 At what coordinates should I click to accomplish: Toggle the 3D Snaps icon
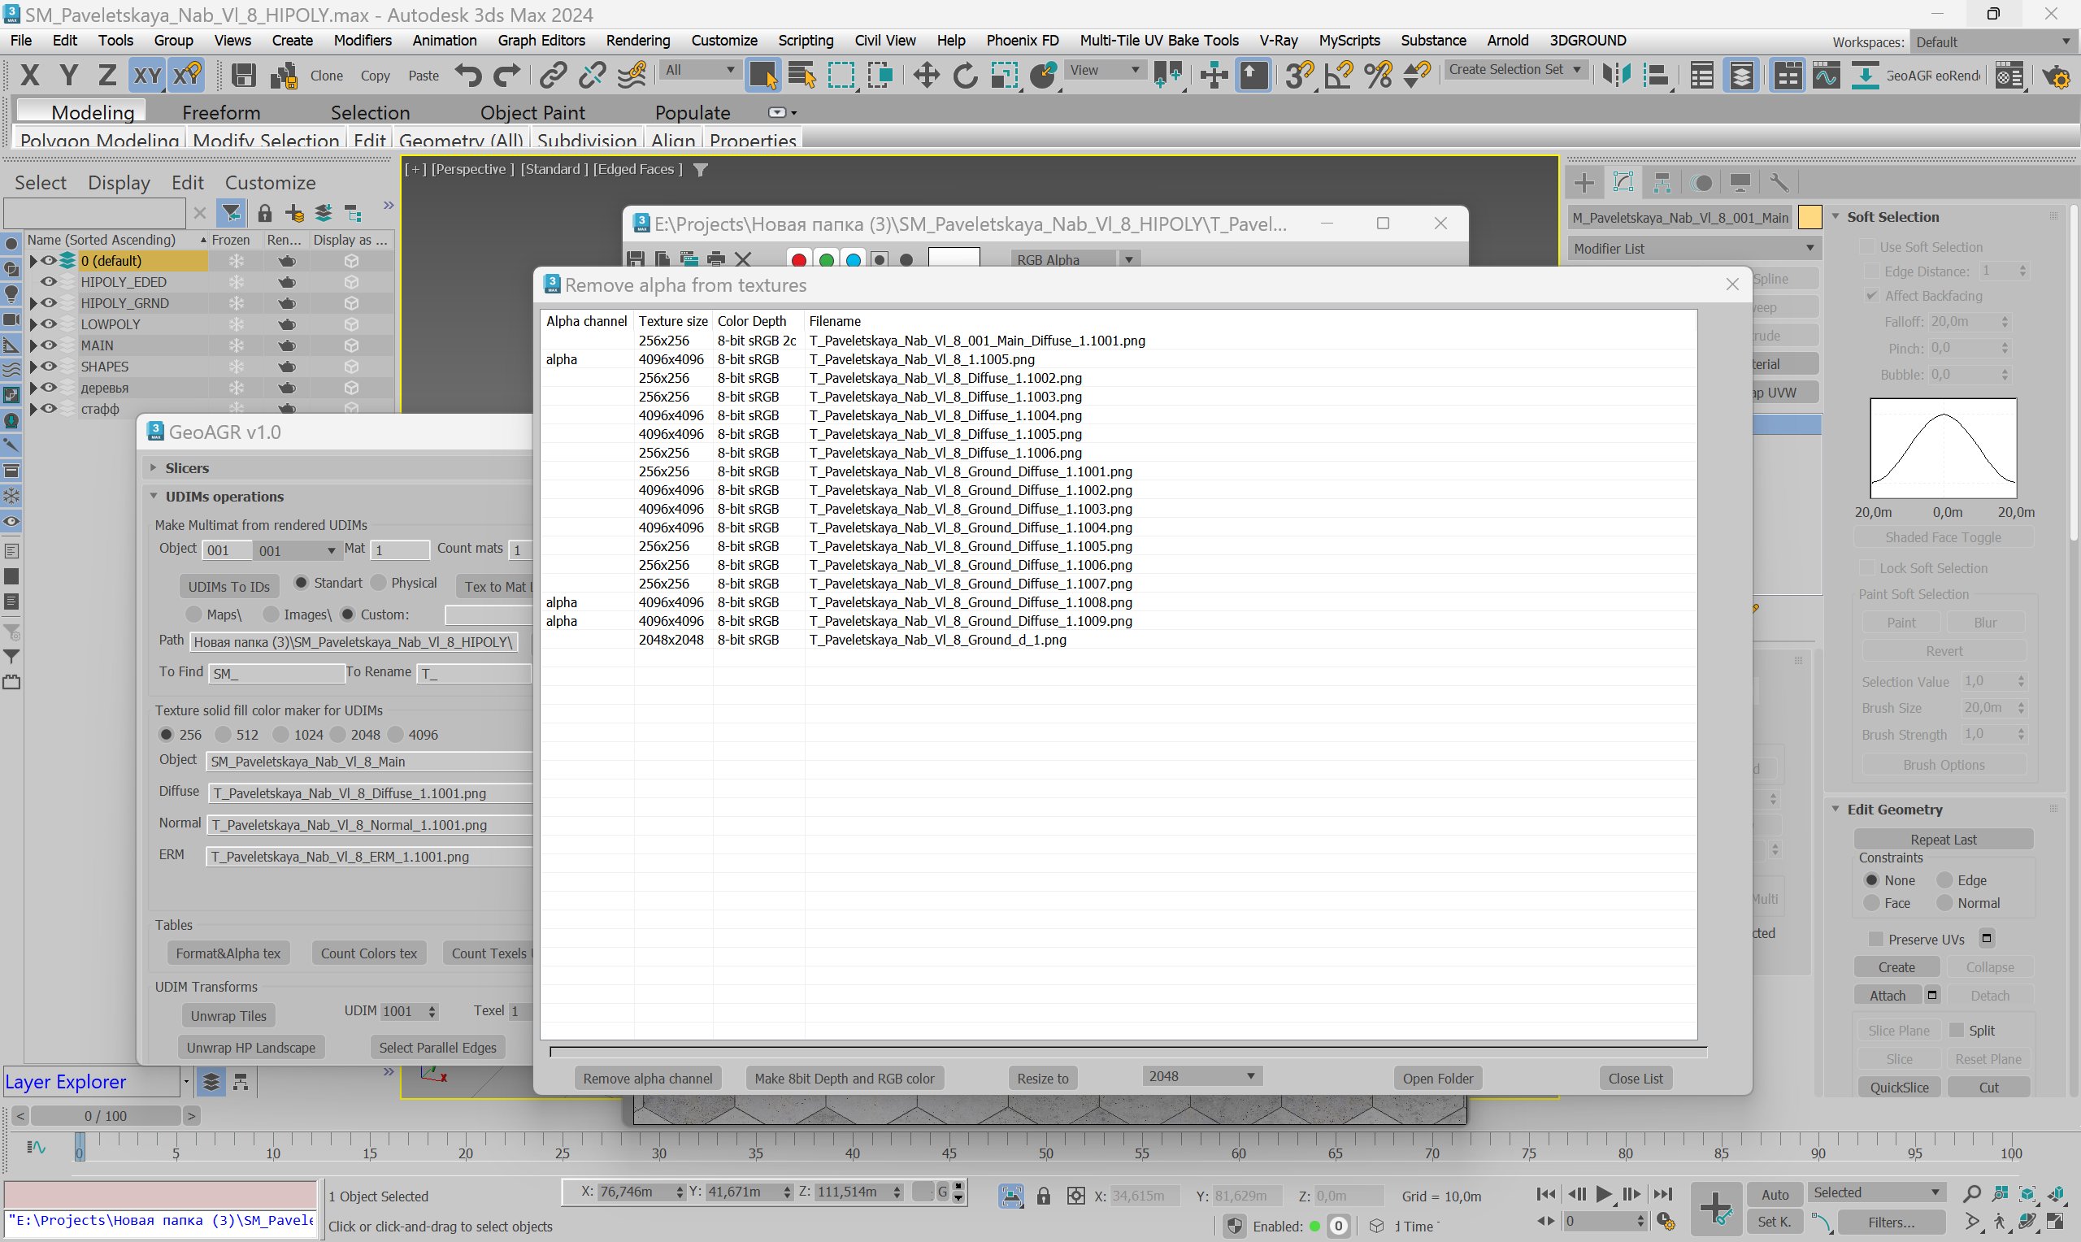pyautogui.click(x=1300, y=76)
